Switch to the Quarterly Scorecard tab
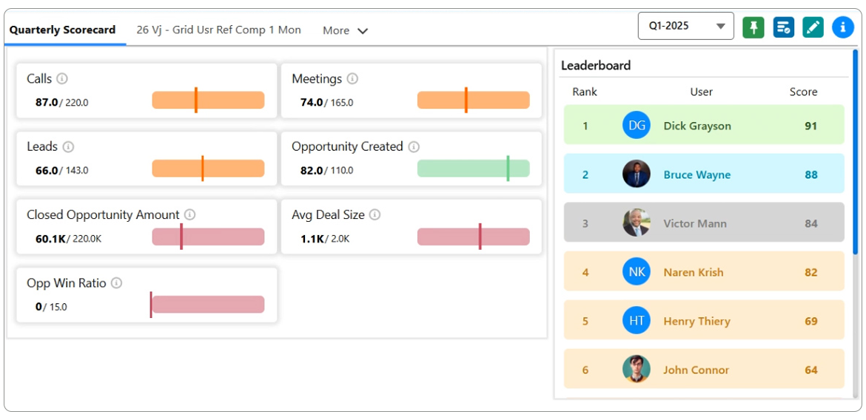This screenshot has height=420, width=866. [x=63, y=30]
